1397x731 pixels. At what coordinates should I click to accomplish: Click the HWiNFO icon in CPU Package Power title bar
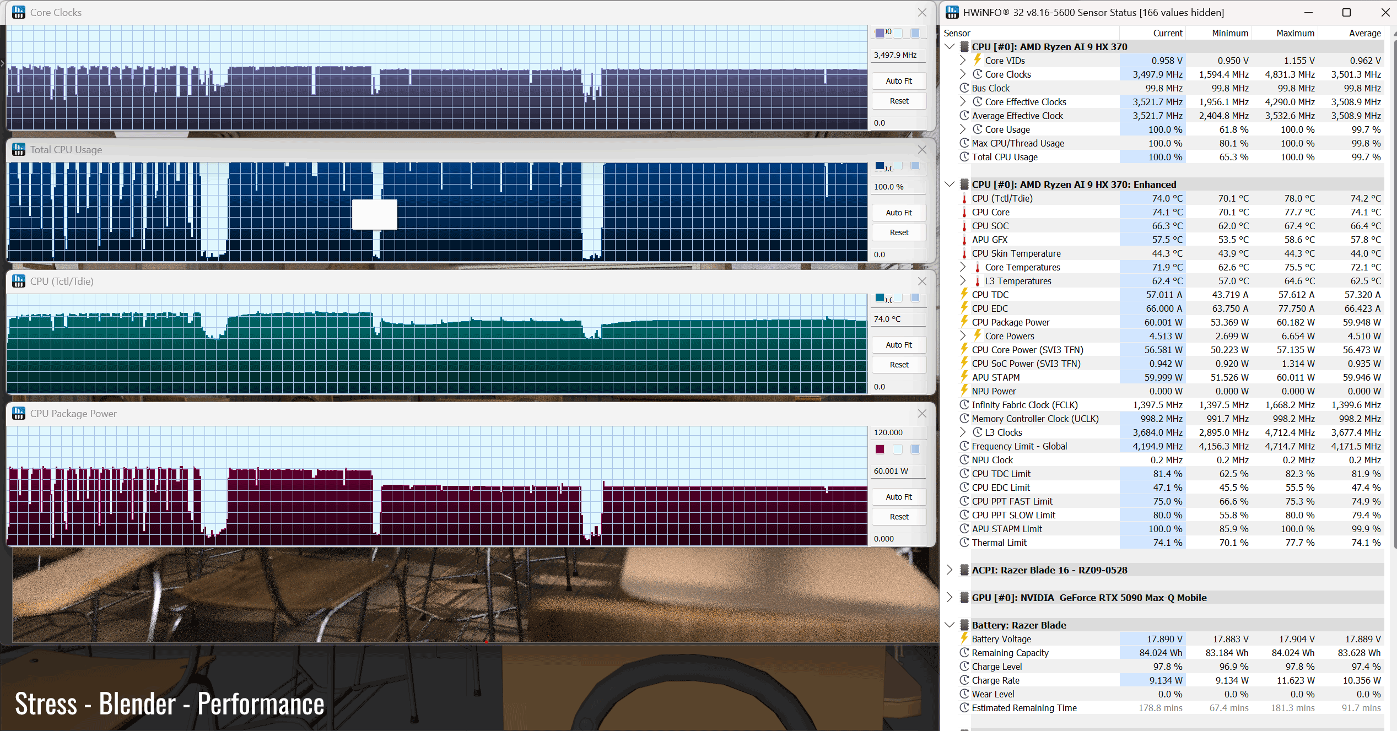point(19,413)
